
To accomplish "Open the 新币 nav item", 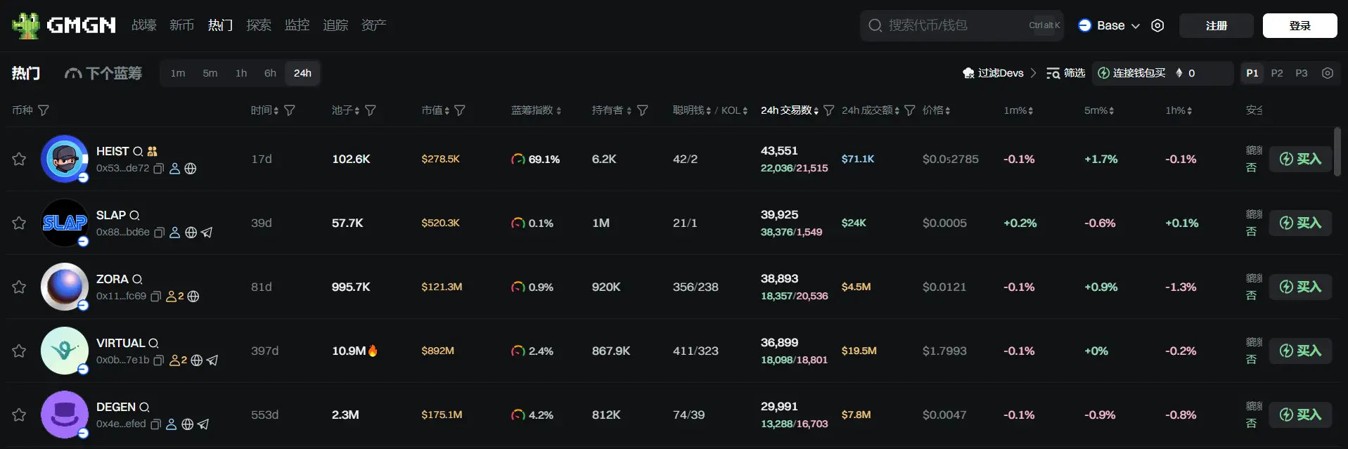I will coord(182,25).
